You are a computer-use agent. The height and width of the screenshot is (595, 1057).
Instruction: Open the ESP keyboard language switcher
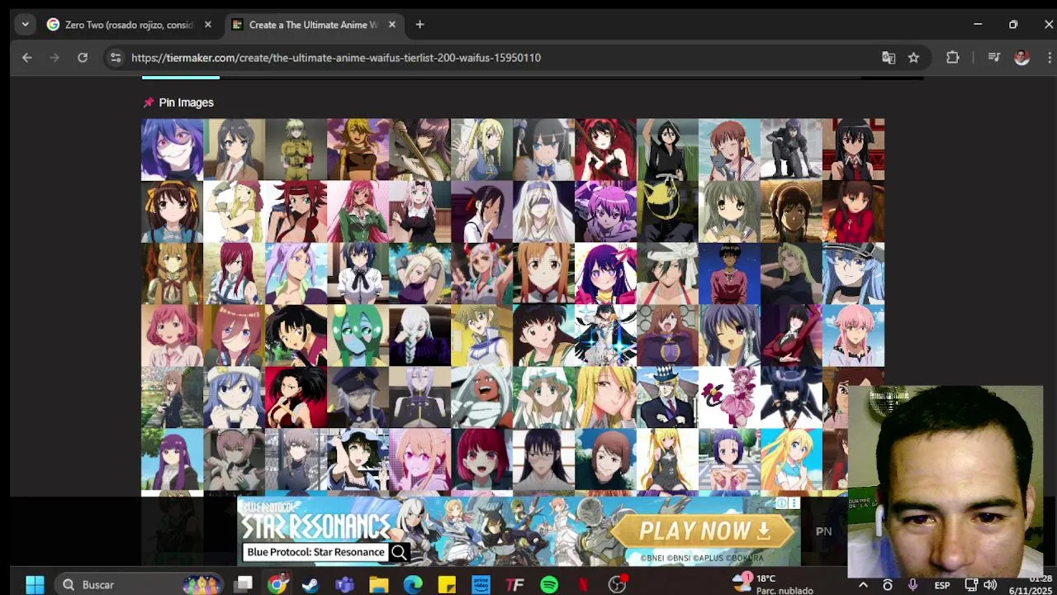pyautogui.click(x=942, y=585)
